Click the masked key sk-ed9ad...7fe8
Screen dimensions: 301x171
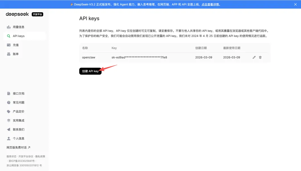click(139, 57)
